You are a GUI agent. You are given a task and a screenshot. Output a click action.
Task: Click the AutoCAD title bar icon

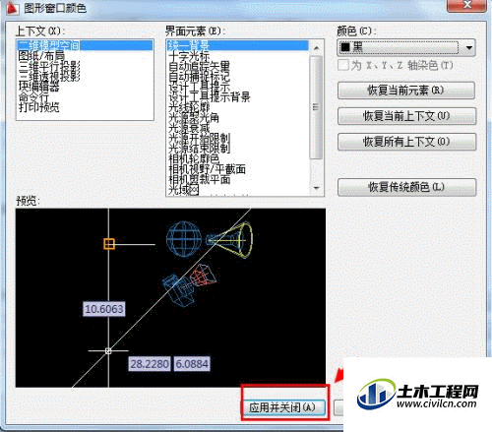12,7
